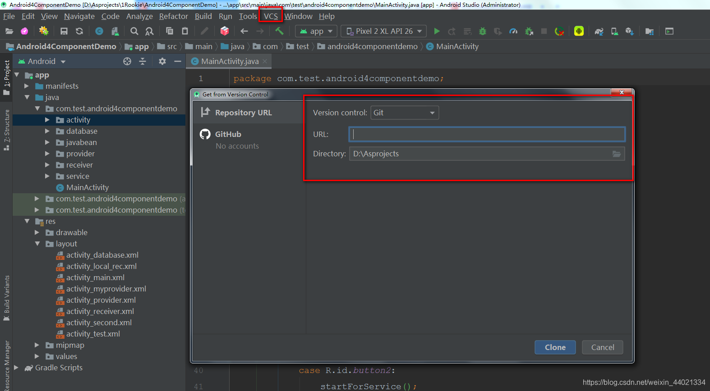Viewport: 710px width, 391px height.
Task: Expand the values folder
Action: [37, 356]
